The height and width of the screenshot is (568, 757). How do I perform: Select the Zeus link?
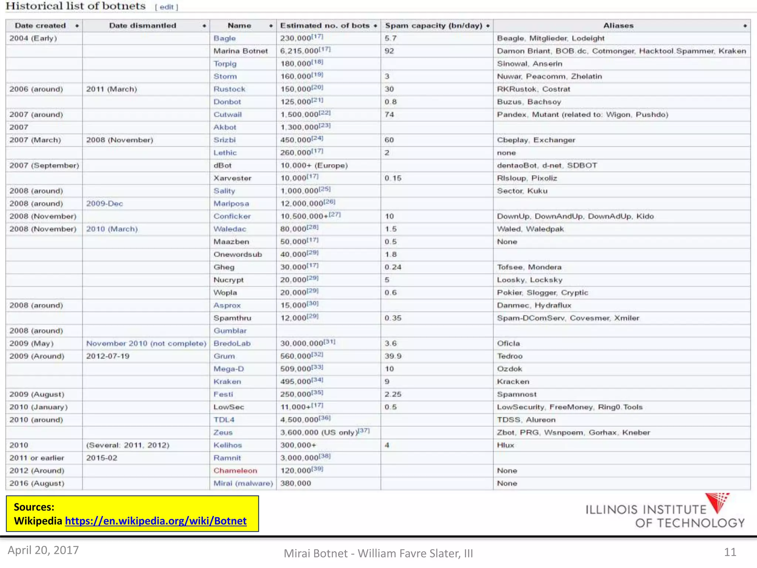pyautogui.click(x=223, y=433)
